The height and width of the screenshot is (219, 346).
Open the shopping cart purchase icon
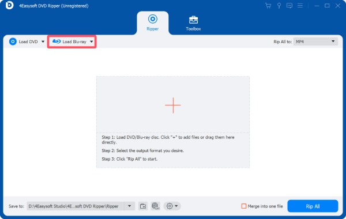(x=268, y=6)
